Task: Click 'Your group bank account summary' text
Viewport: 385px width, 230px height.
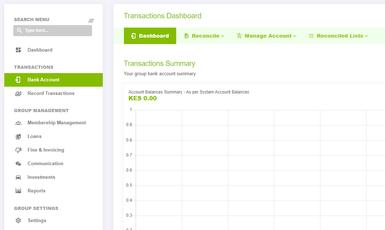Action: (x=160, y=74)
